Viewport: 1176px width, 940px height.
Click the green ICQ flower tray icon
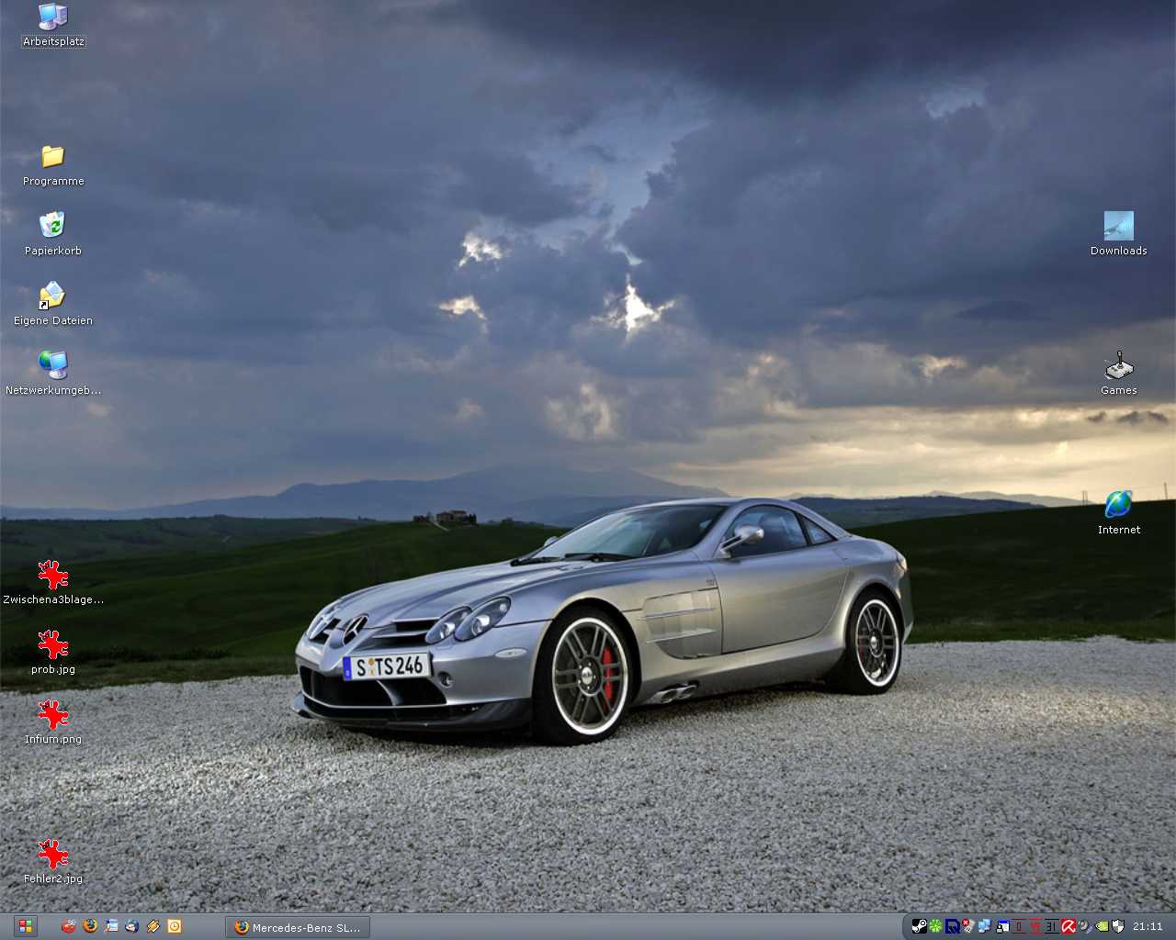coord(935,926)
